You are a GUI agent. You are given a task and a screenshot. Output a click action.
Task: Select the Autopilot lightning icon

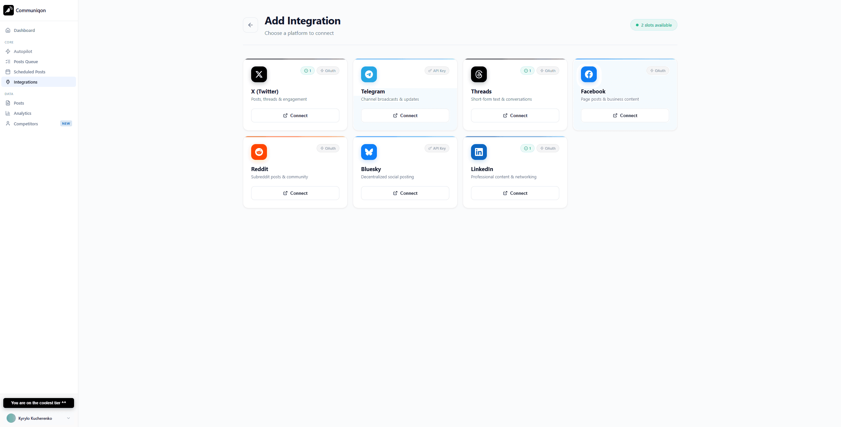point(8,51)
